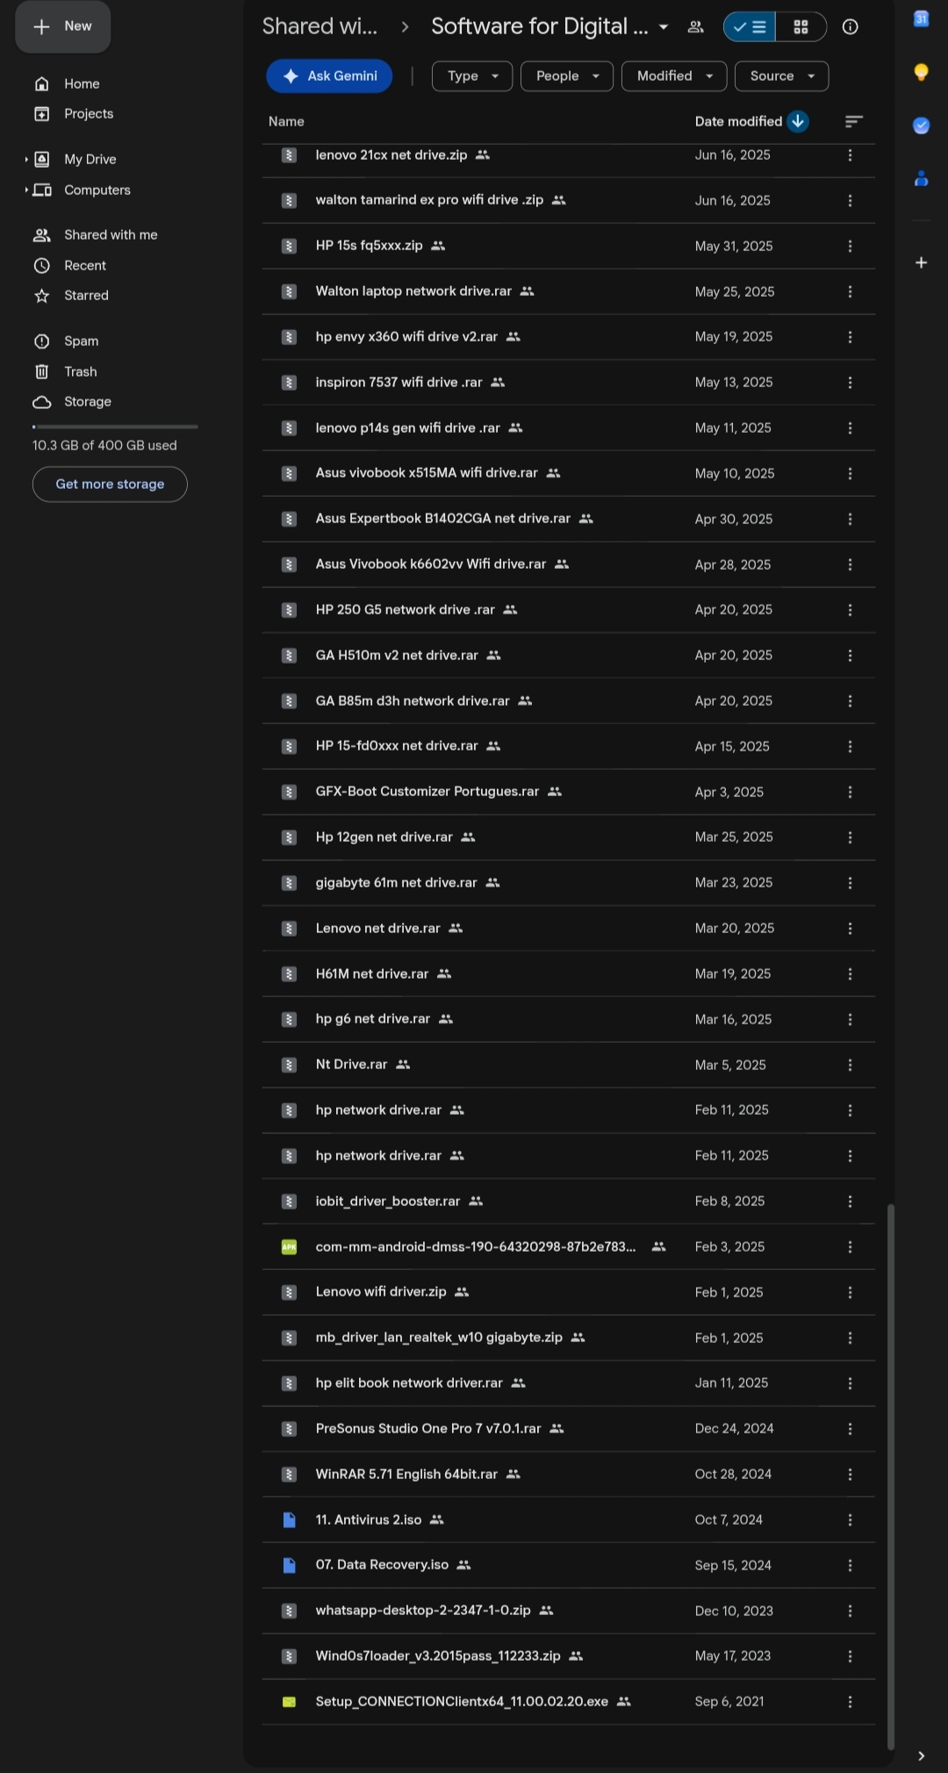Click Ask Gemini button

pyautogui.click(x=329, y=76)
